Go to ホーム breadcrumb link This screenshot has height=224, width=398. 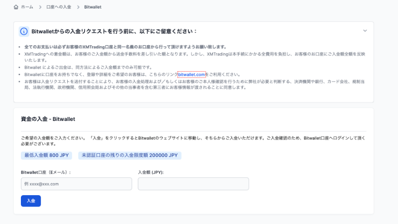(27, 7)
